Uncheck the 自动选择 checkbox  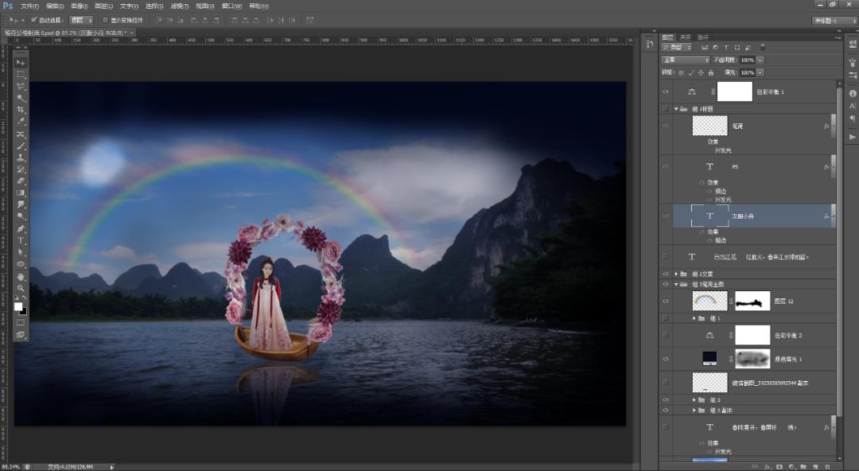pyautogui.click(x=33, y=20)
